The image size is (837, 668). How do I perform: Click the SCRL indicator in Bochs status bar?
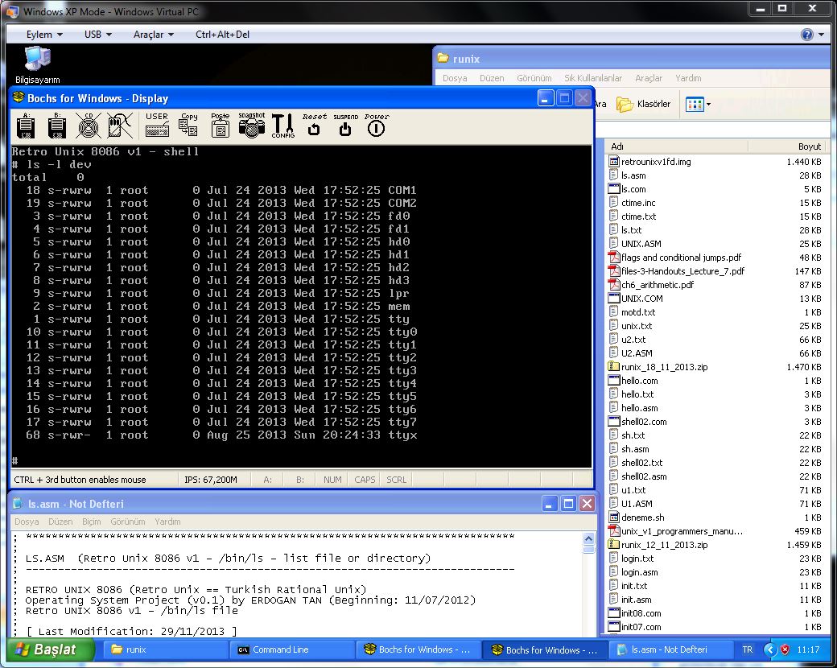point(396,480)
